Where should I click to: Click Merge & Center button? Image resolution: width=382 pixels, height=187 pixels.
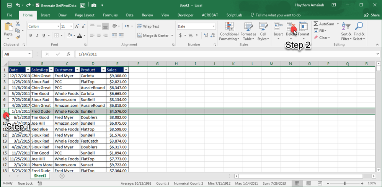[153, 36]
